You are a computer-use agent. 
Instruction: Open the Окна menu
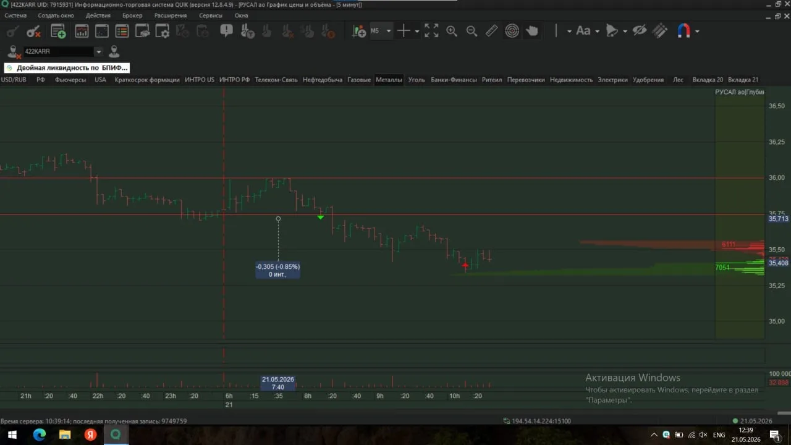pos(242,15)
